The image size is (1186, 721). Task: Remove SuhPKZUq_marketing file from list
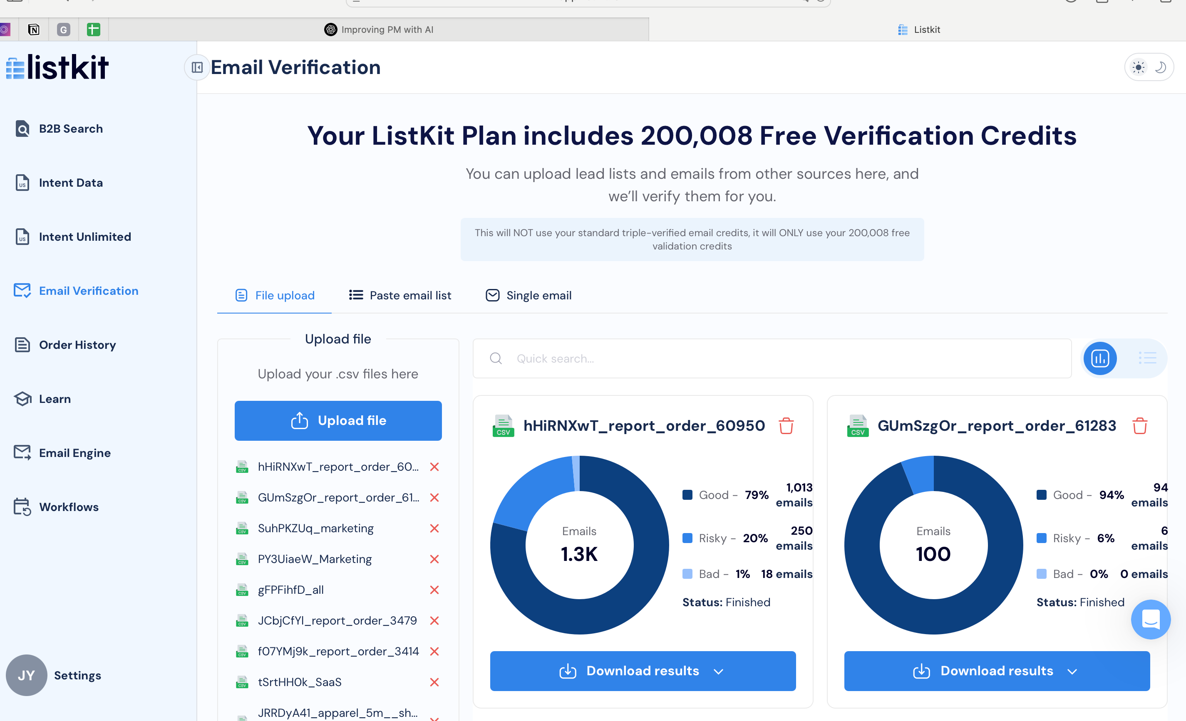434,528
